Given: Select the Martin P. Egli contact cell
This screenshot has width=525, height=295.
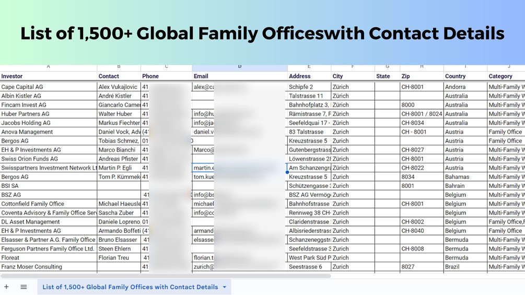Looking at the screenshot, I should pos(119,168).
